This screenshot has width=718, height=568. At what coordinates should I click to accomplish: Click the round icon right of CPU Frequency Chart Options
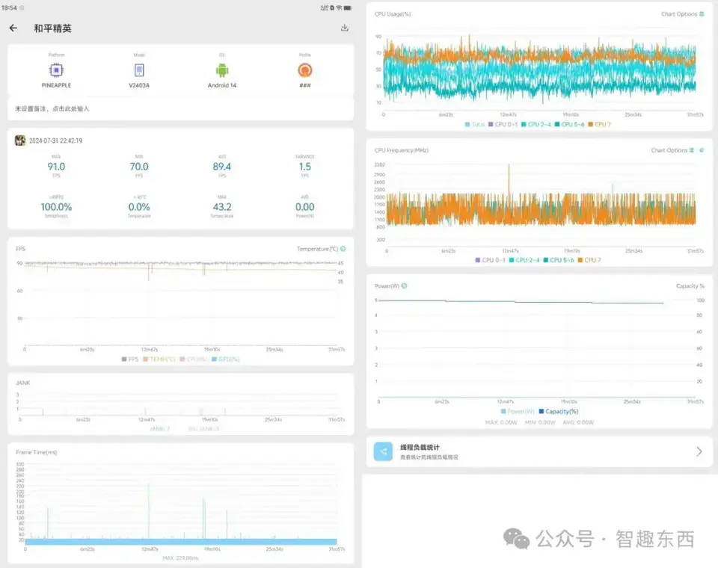tap(702, 150)
